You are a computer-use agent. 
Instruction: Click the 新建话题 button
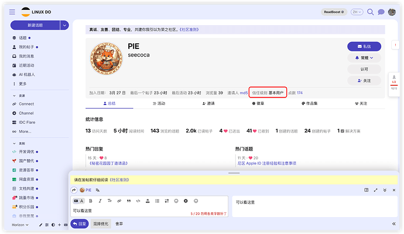[35, 25]
